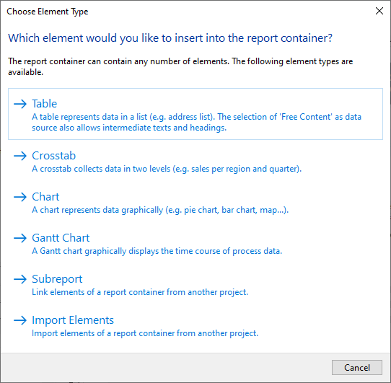Click the crosstab description about sales per region
The width and height of the screenshot is (391, 383).
(x=167, y=169)
